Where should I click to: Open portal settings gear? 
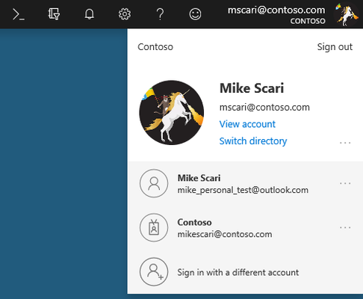[125, 14]
